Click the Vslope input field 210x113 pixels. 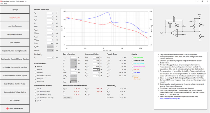(x=74, y=82)
